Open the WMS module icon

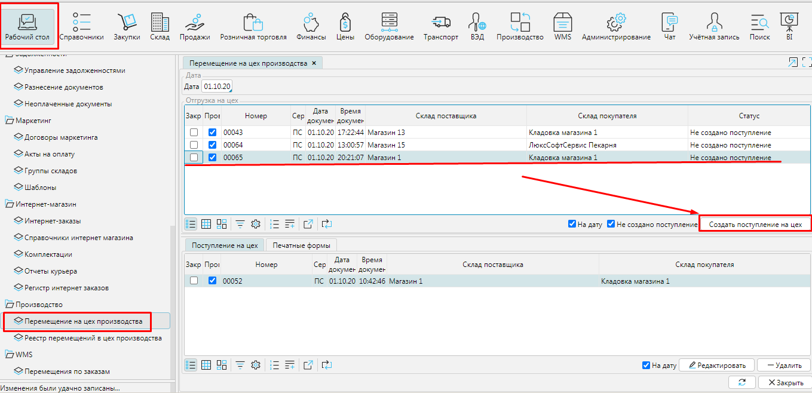[562, 22]
